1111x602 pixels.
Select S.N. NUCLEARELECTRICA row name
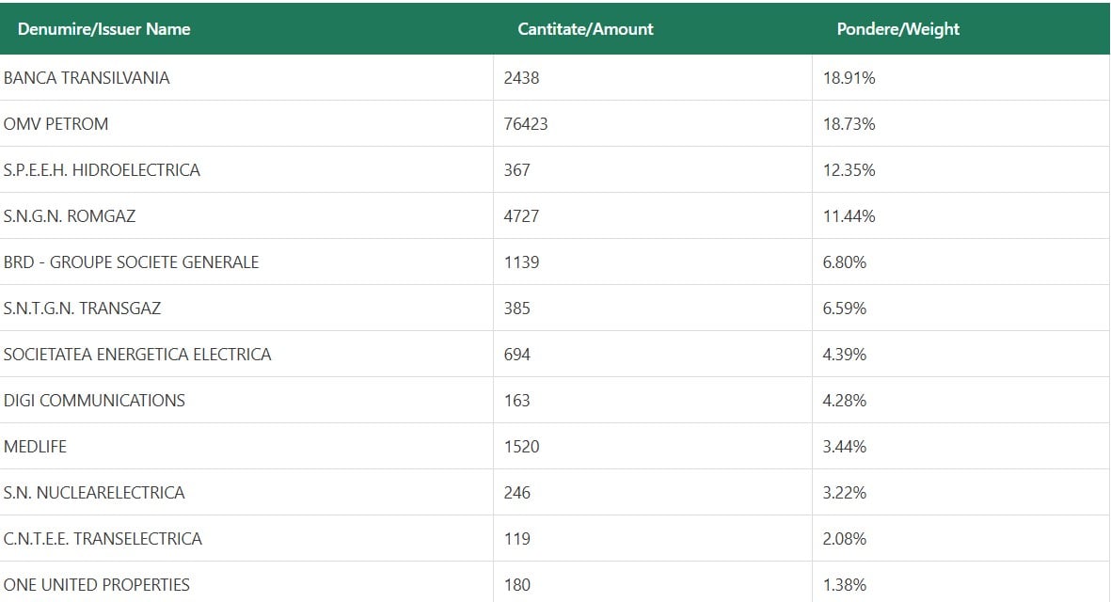click(94, 493)
